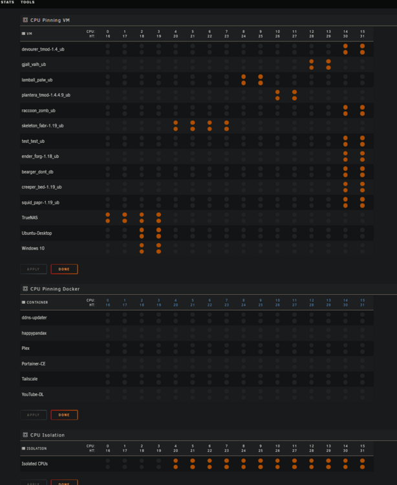Unpin CPU 8 from lamball_palw_ub
The image size is (397, 485).
244,77
